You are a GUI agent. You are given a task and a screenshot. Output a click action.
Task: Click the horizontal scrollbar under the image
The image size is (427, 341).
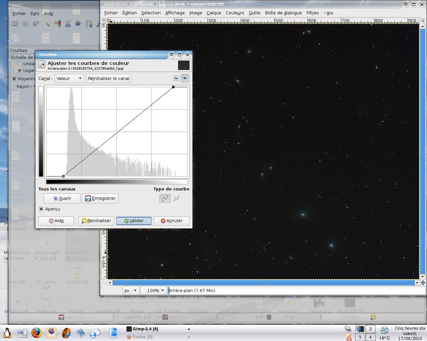264,283
